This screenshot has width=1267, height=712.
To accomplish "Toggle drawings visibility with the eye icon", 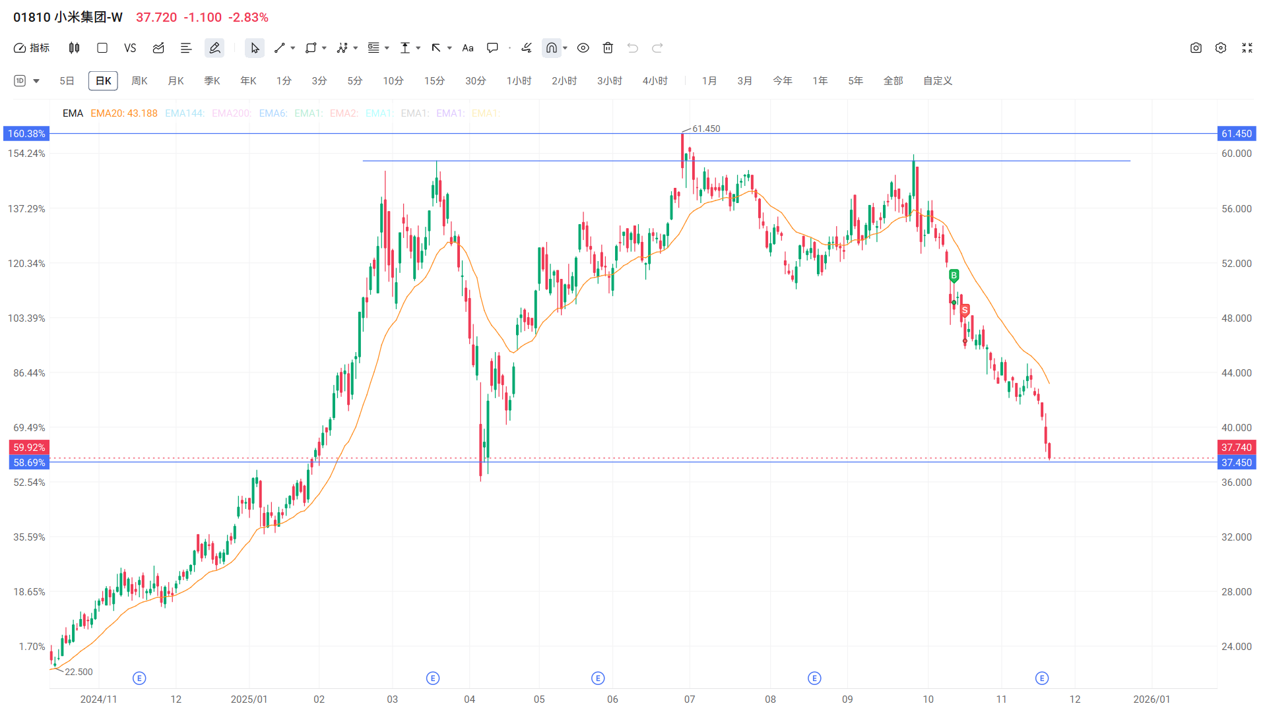I will point(583,48).
